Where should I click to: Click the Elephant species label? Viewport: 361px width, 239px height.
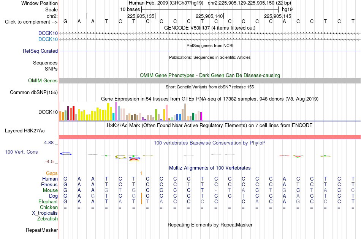[x=48, y=201]
